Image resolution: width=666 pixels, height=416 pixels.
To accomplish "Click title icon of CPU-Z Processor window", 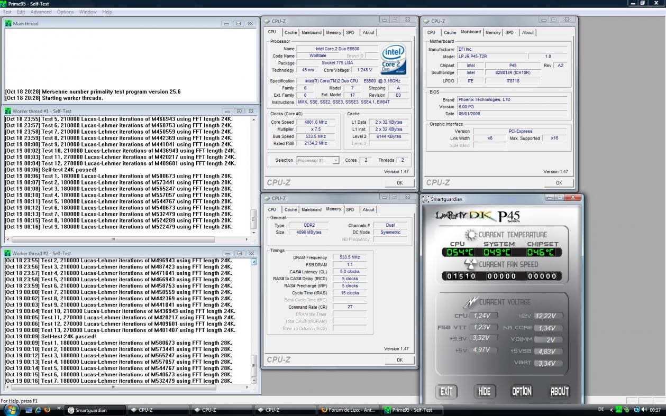I will (267, 21).
